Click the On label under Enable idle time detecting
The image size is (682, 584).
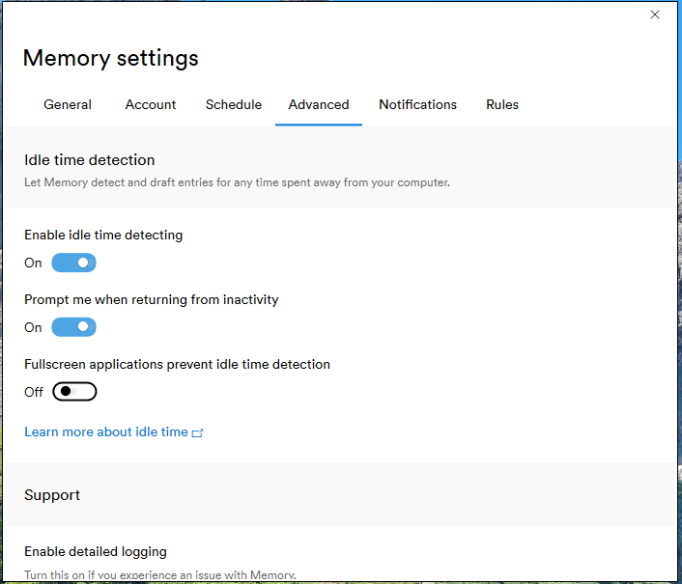[x=34, y=263]
